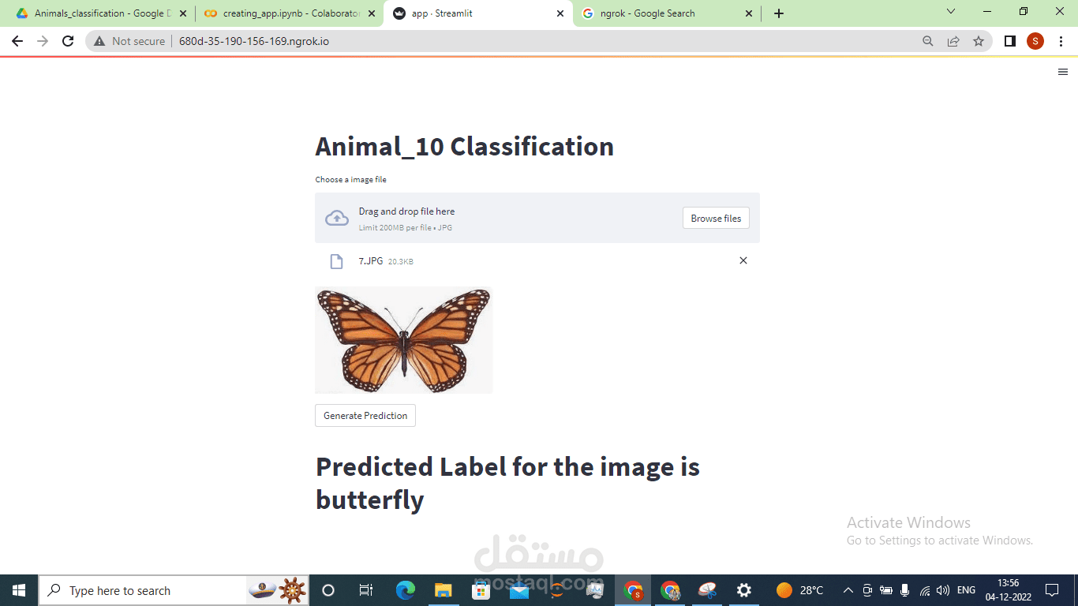Close the creating_app.ipynb tab
The image size is (1078, 606).
click(371, 13)
